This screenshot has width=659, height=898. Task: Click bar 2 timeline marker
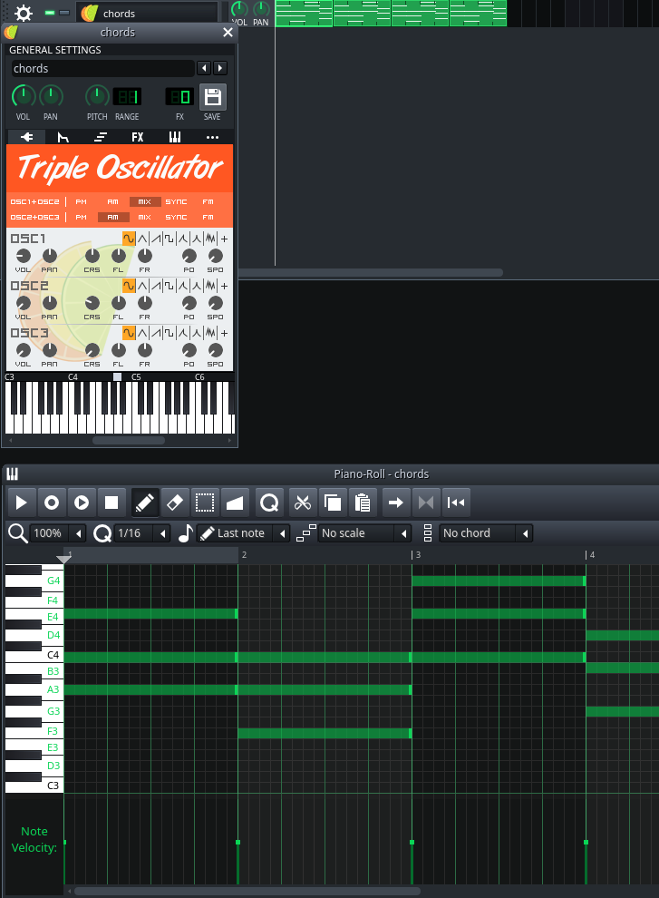click(244, 554)
